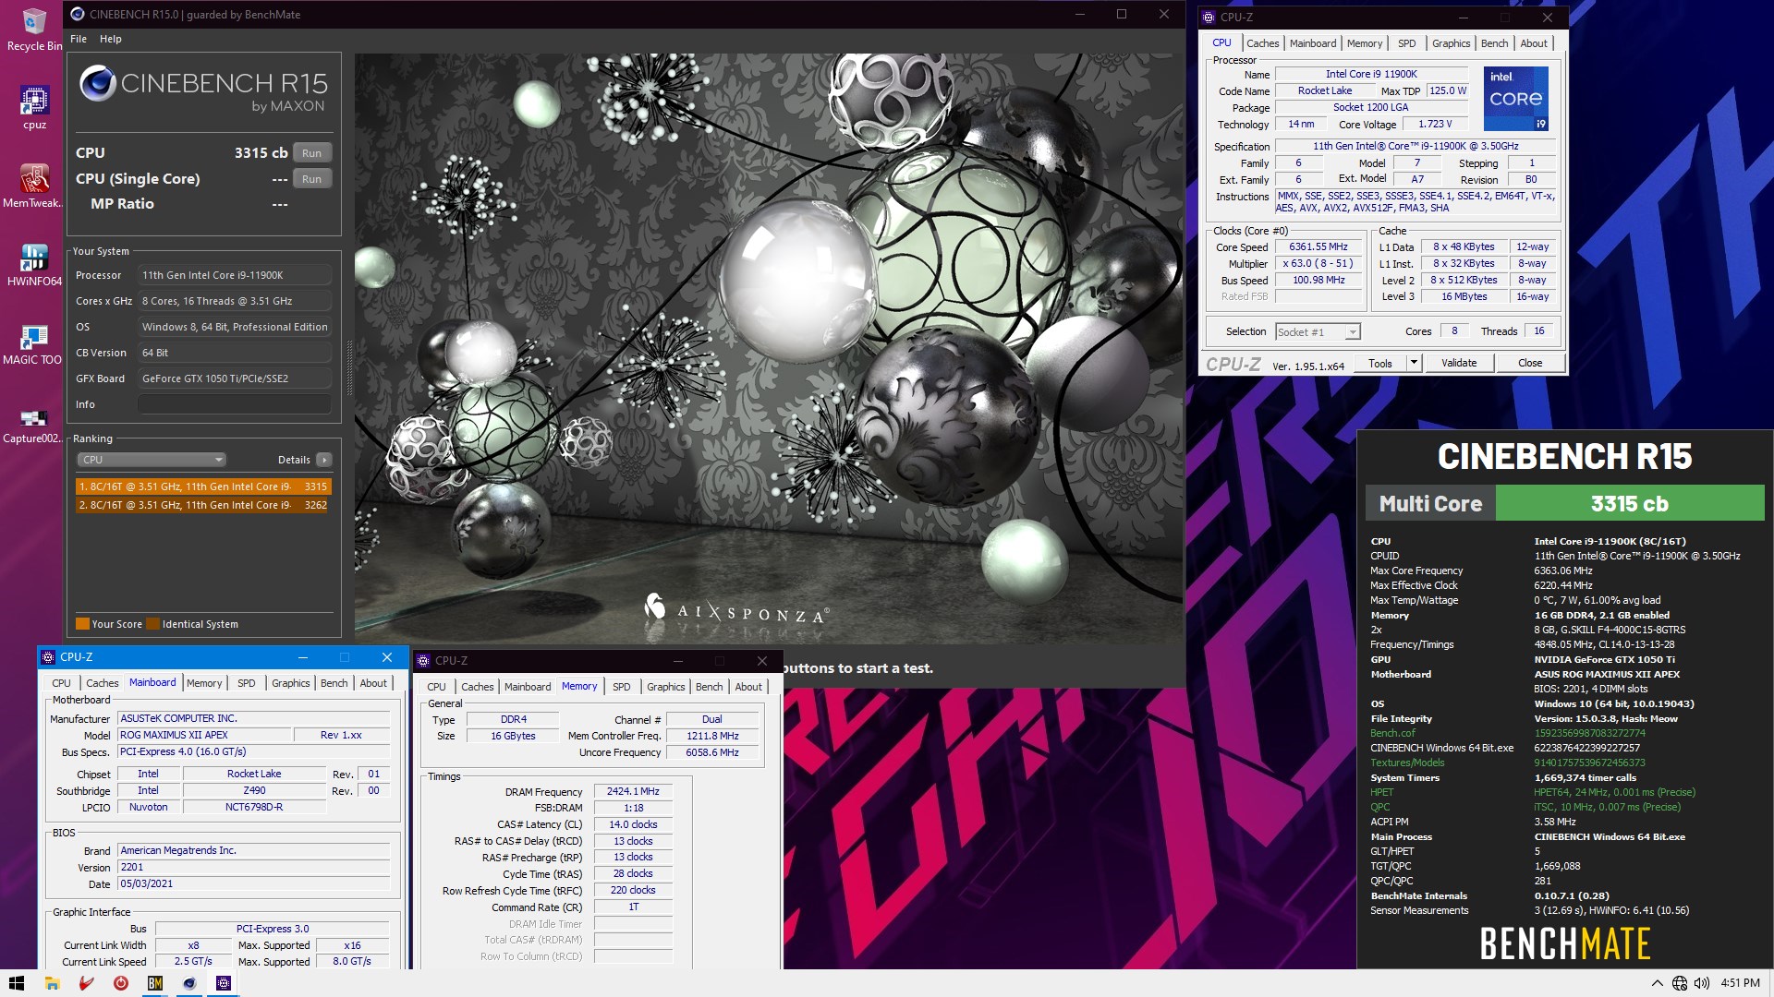Open the Recycle Bin desktop icon
Viewport: 1774px width, 997px height.
click(34, 29)
